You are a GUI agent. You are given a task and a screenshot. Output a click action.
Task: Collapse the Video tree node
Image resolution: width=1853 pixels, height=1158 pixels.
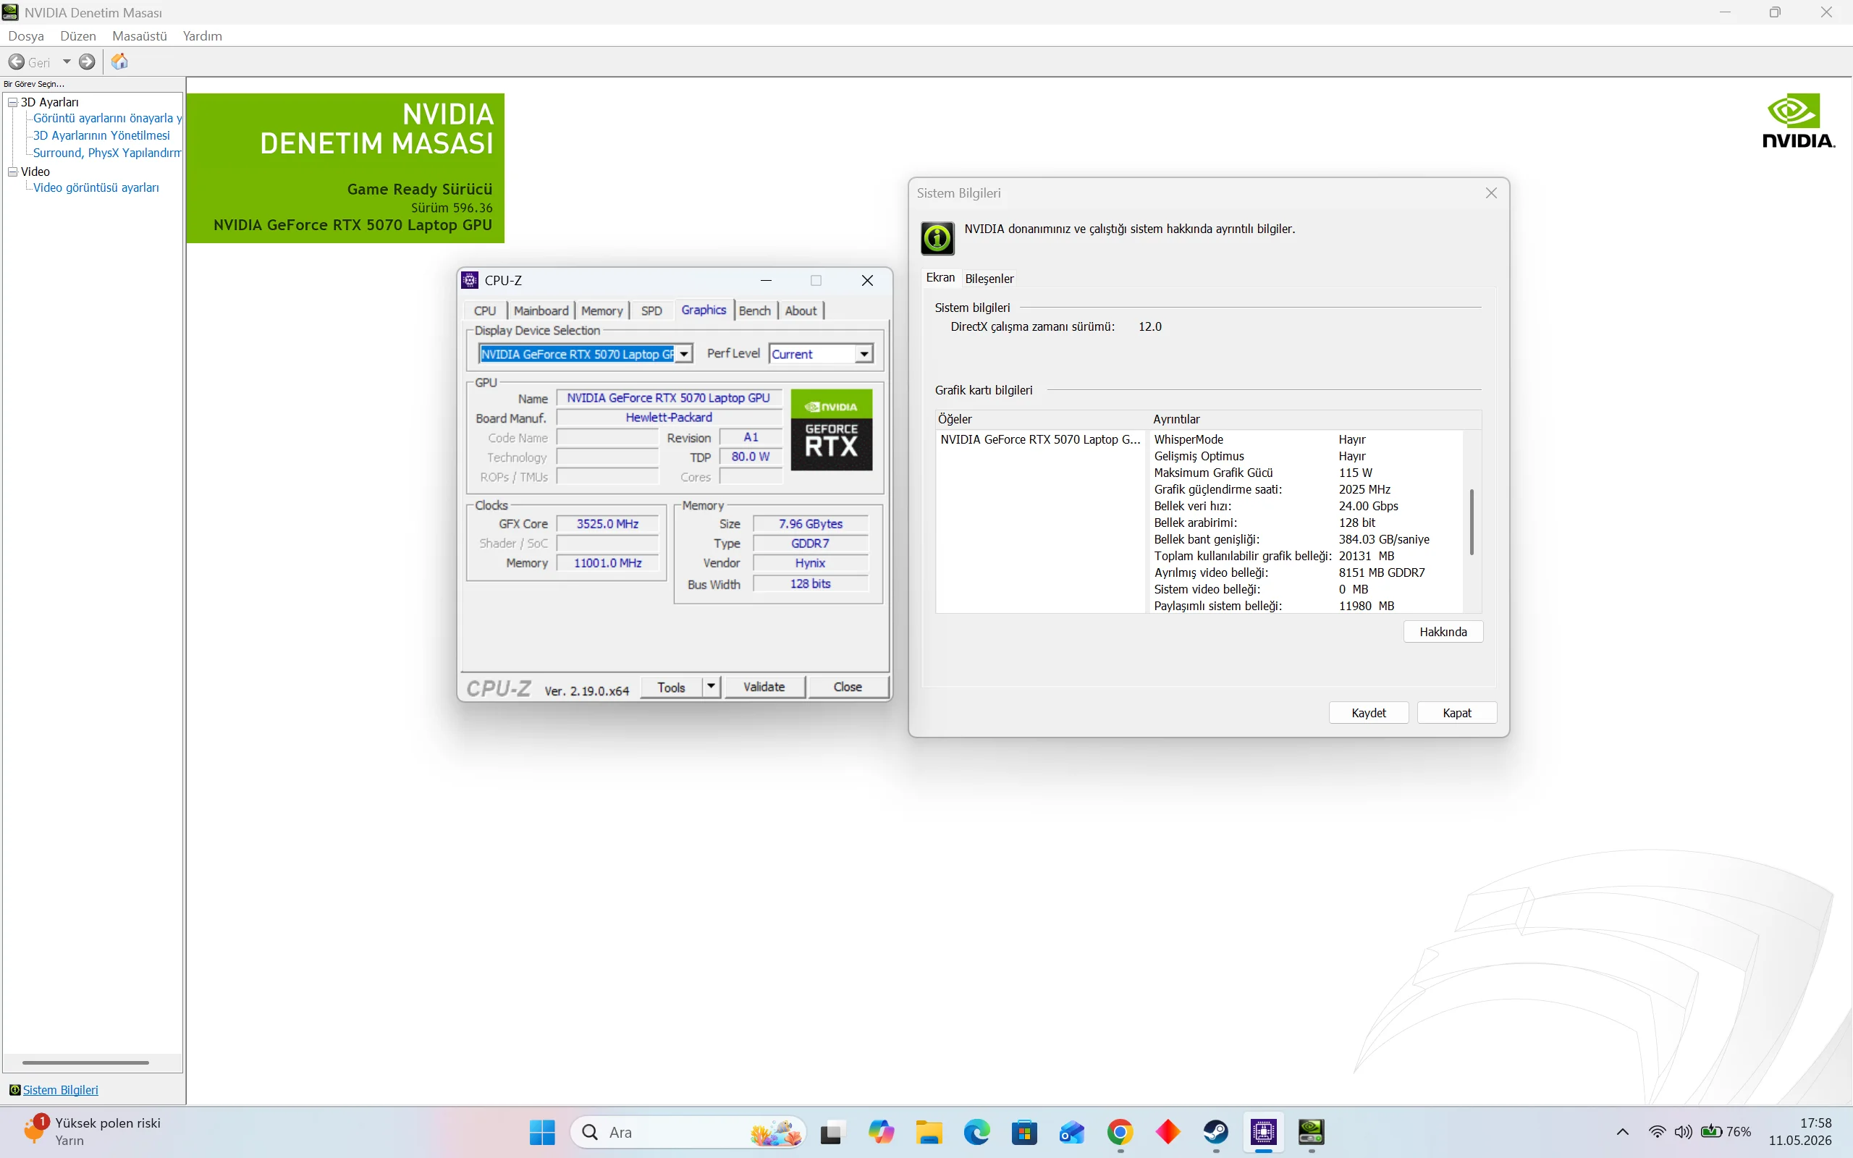point(13,172)
